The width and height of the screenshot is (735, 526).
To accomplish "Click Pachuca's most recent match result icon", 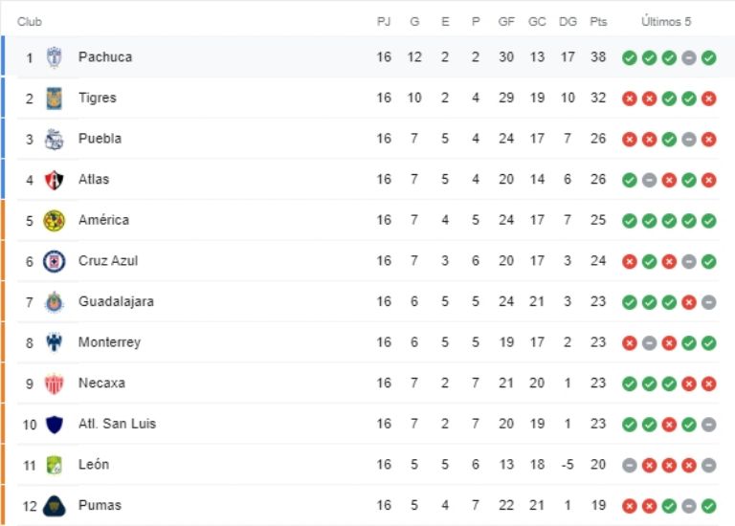I will pyautogui.click(x=708, y=57).
